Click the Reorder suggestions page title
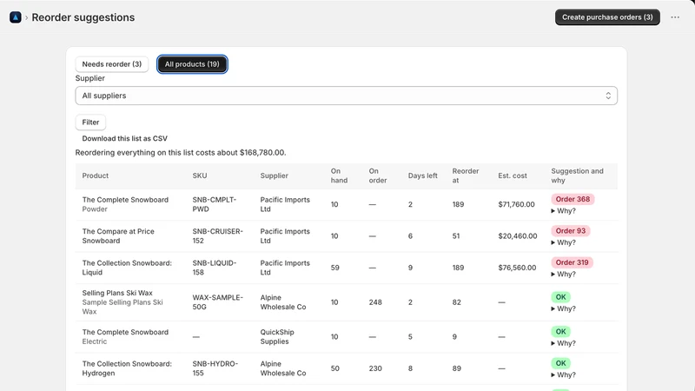Screen dimensions: 695x391 (x=83, y=17)
